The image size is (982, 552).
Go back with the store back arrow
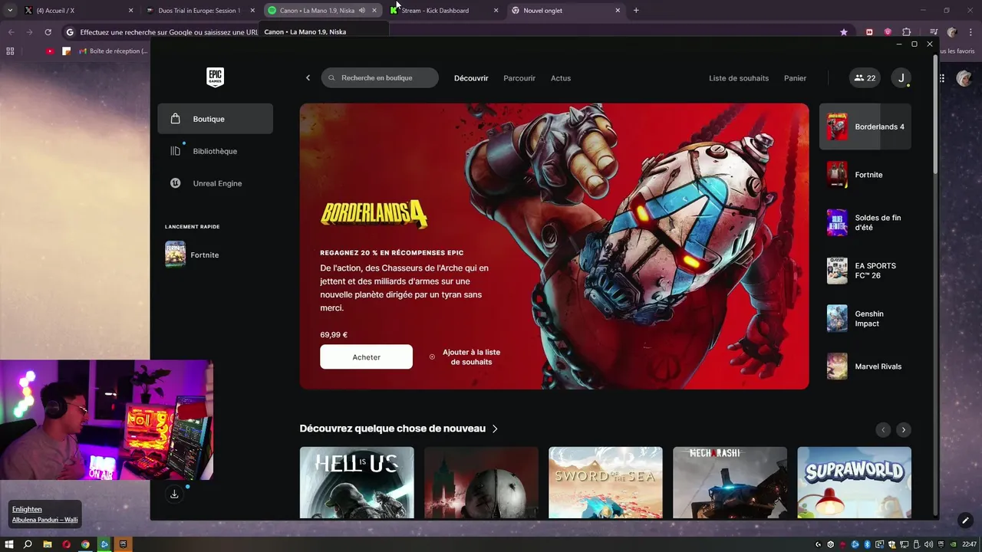tap(308, 77)
